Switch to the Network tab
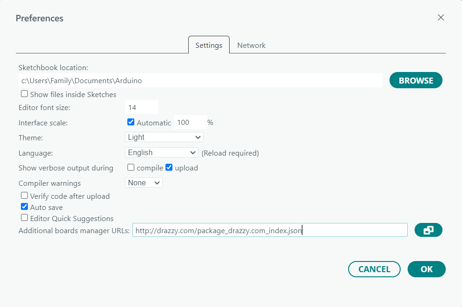 251,46
